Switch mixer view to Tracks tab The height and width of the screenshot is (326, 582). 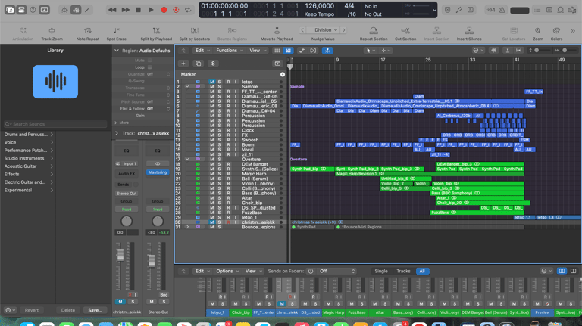pyautogui.click(x=403, y=271)
